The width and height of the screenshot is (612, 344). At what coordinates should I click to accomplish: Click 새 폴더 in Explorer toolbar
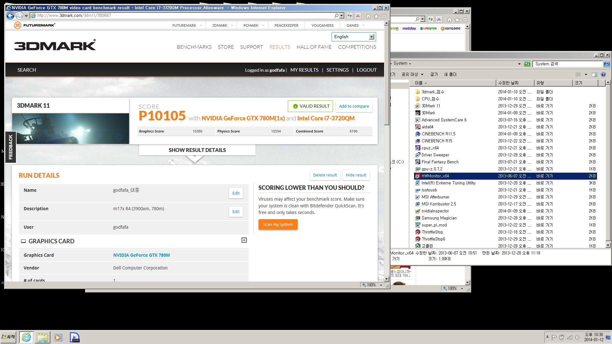click(450, 75)
